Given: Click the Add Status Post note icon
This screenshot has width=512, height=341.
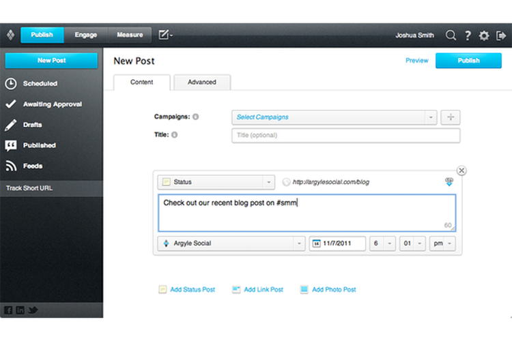Looking at the screenshot, I should tap(162, 289).
